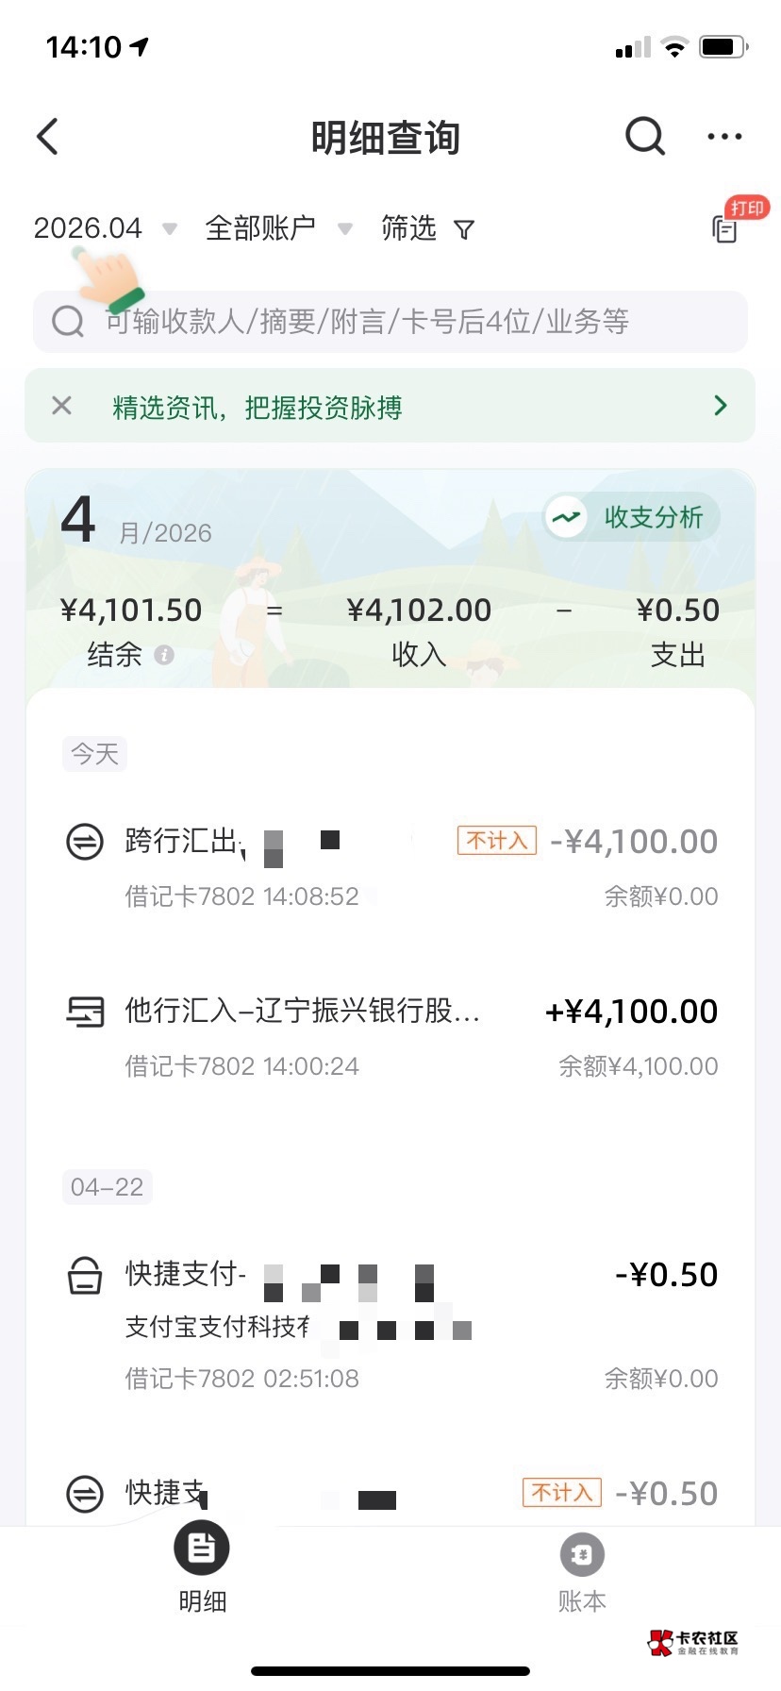This screenshot has width=781, height=1691.
Task: Open the 精选资讯 banner chevron arrow
Action: pos(721,406)
